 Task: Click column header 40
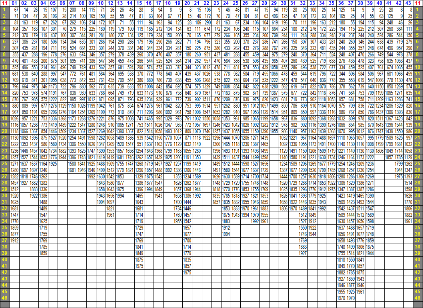click(x=379, y=3)
